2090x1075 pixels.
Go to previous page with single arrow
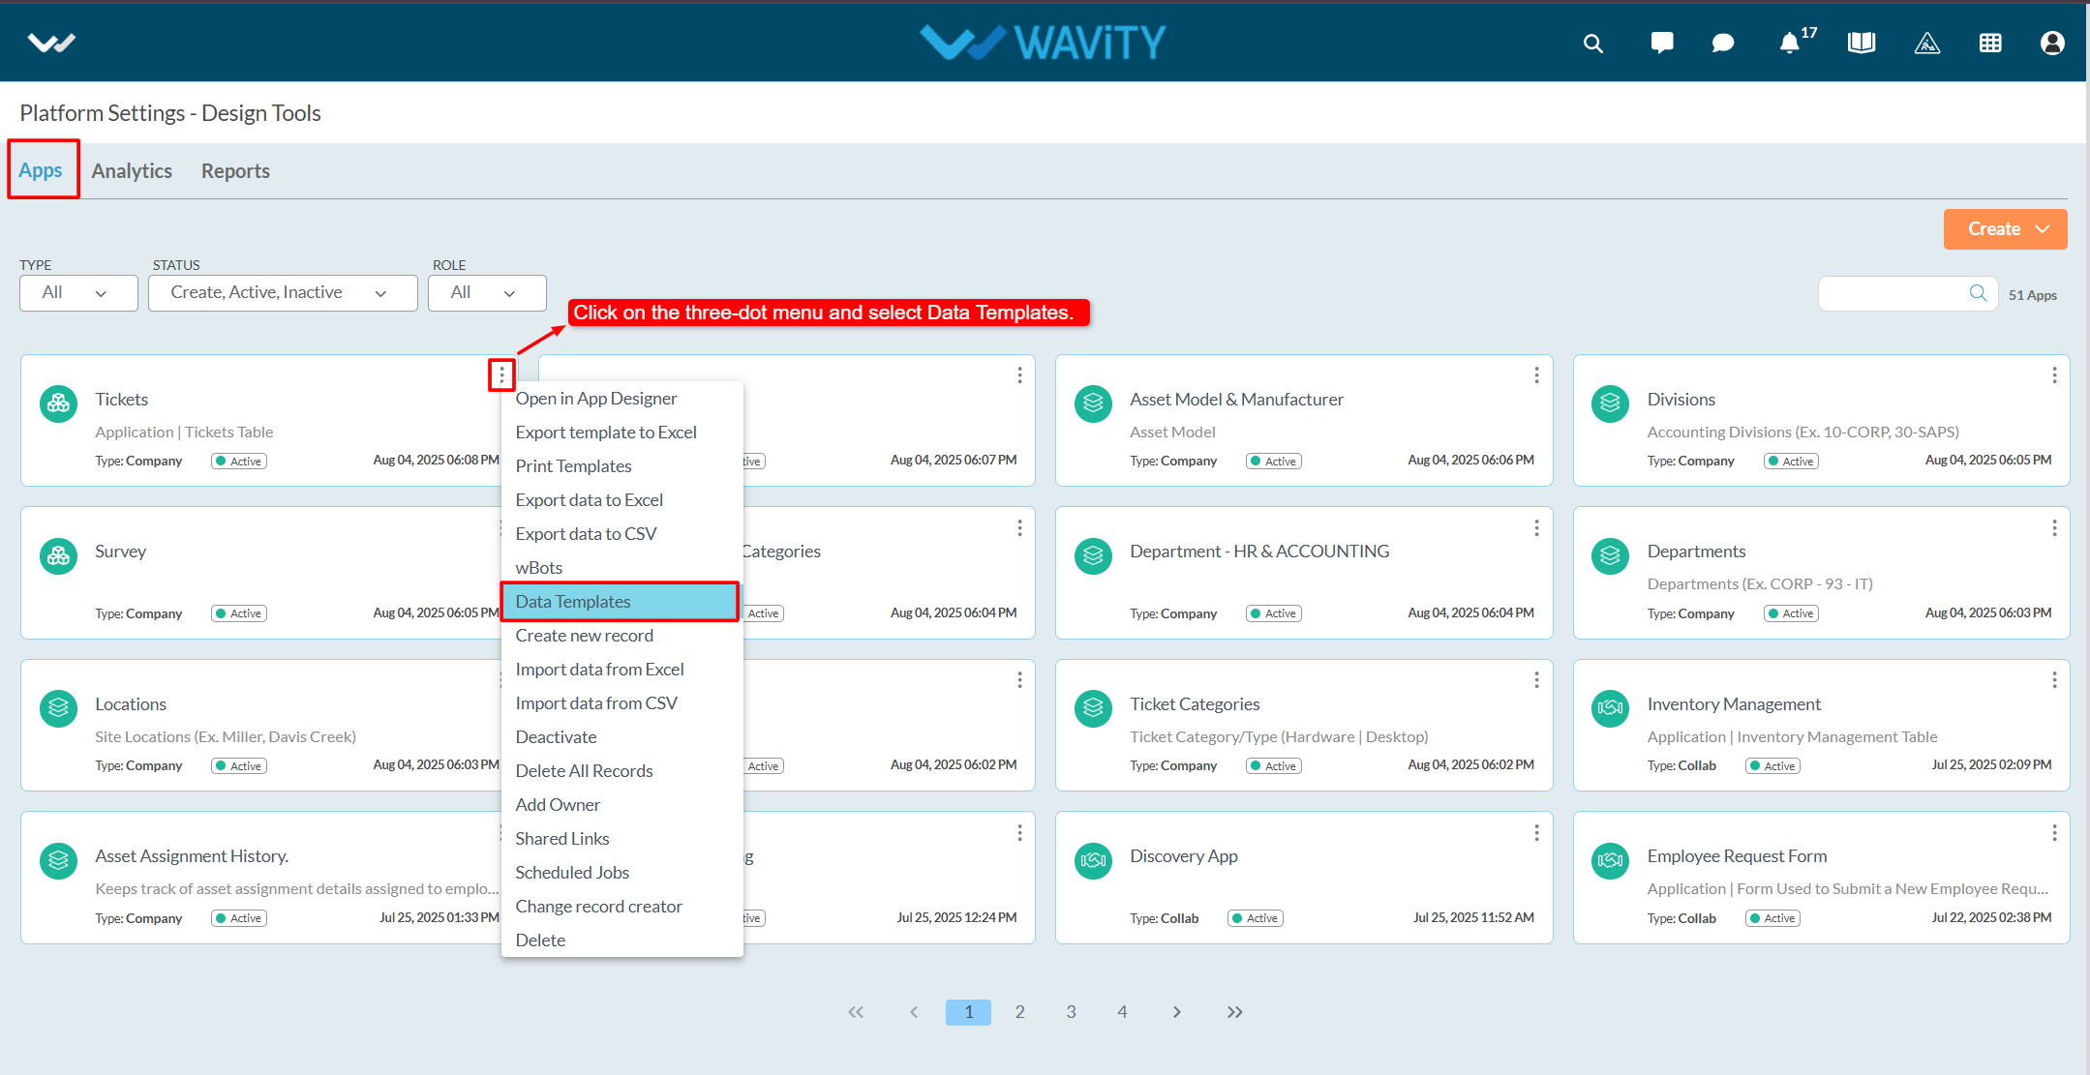click(913, 1012)
